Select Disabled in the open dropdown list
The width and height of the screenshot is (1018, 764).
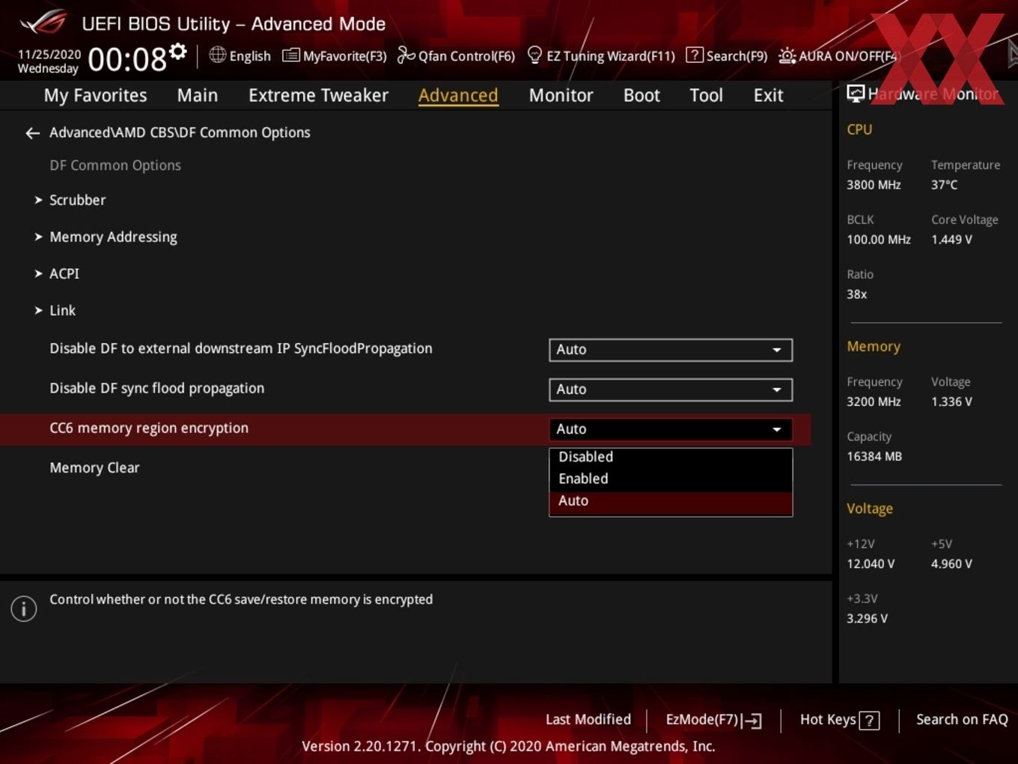[671, 457]
